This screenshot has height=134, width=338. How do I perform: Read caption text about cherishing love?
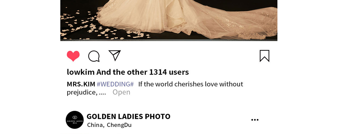(155, 88)
